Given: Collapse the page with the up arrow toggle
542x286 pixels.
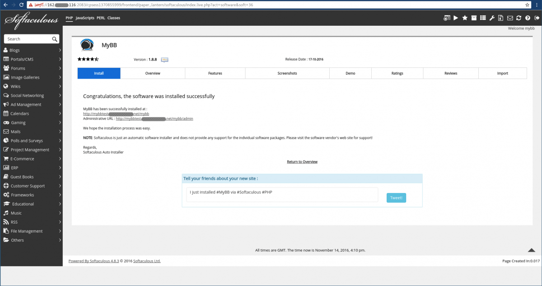Looking at the screenshot, I should (532, 249).
